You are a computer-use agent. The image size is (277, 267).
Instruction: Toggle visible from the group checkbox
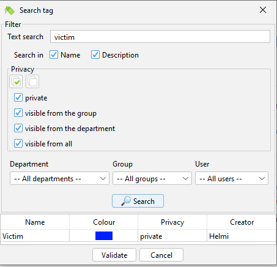point(18,113)
